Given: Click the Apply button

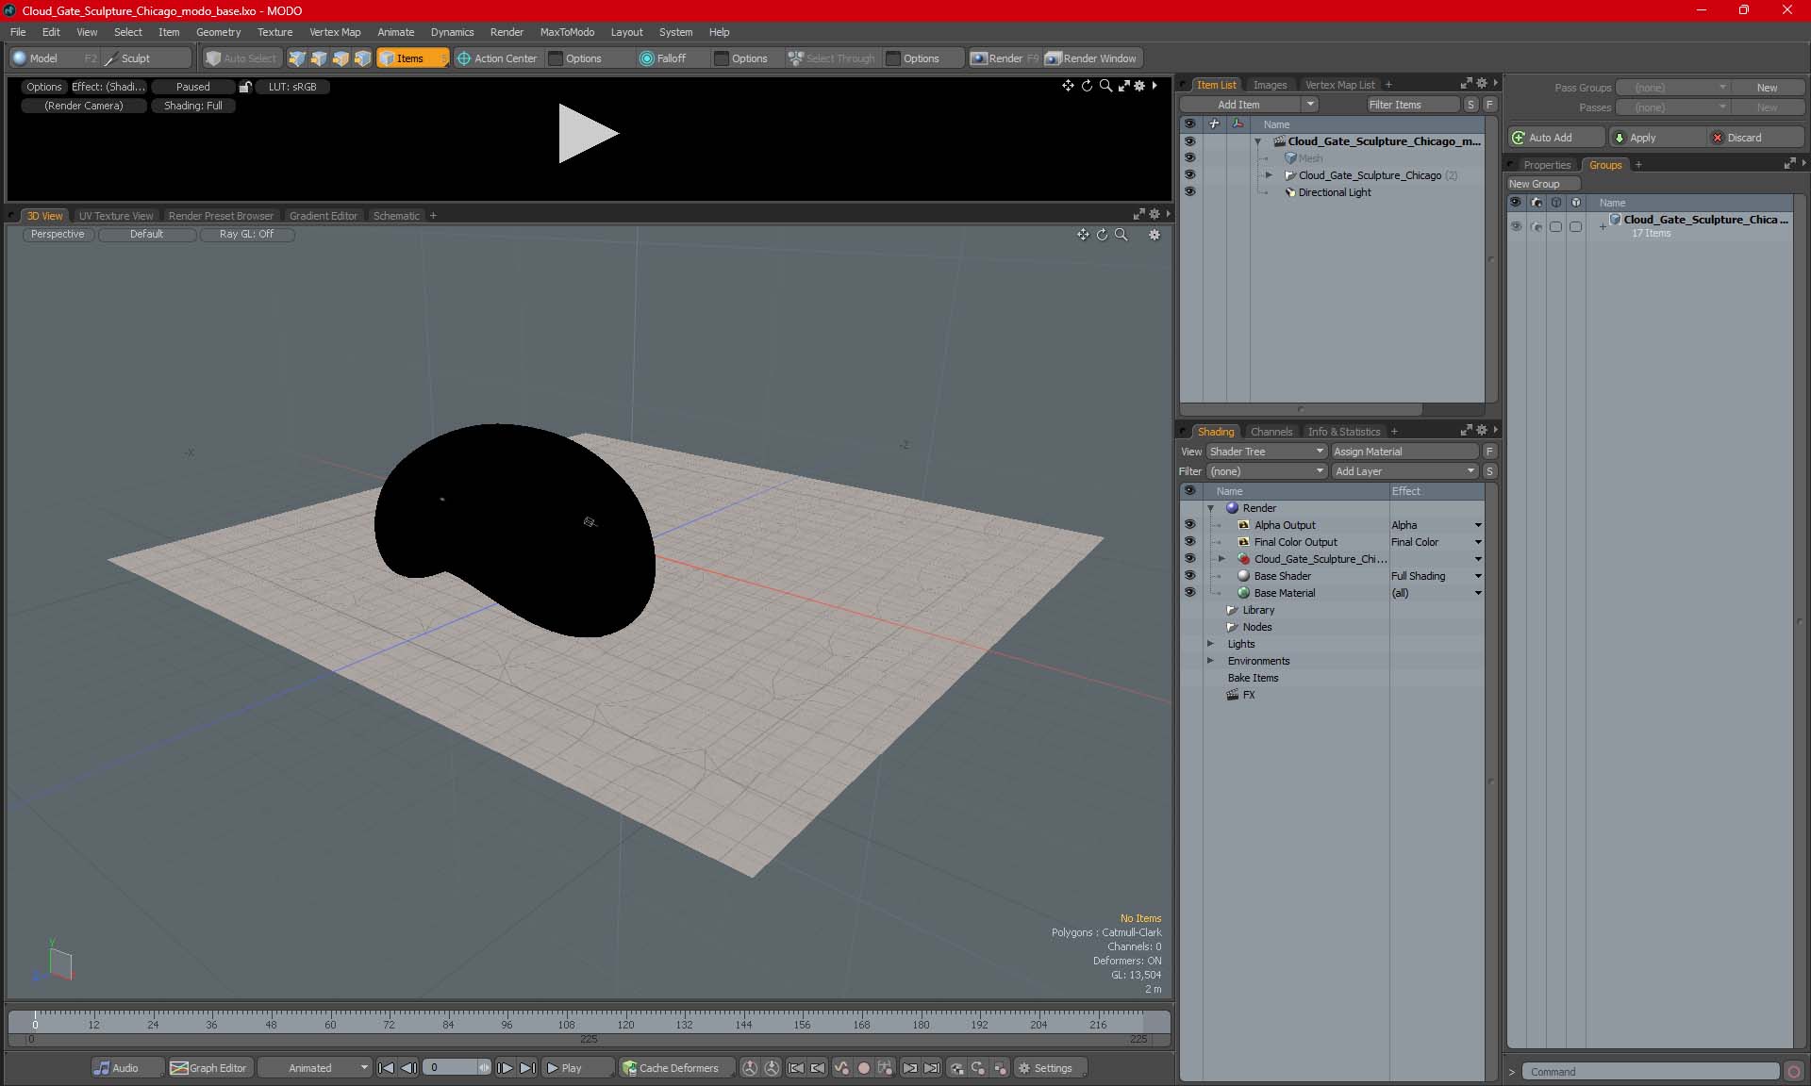Looking at the screenshot, I should (x=1657, y=138).
